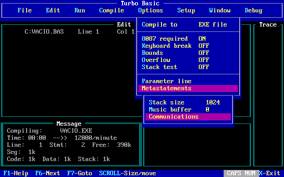
Task: Click the Time: 00:00 text in Message window
Action: pos(27,138)
